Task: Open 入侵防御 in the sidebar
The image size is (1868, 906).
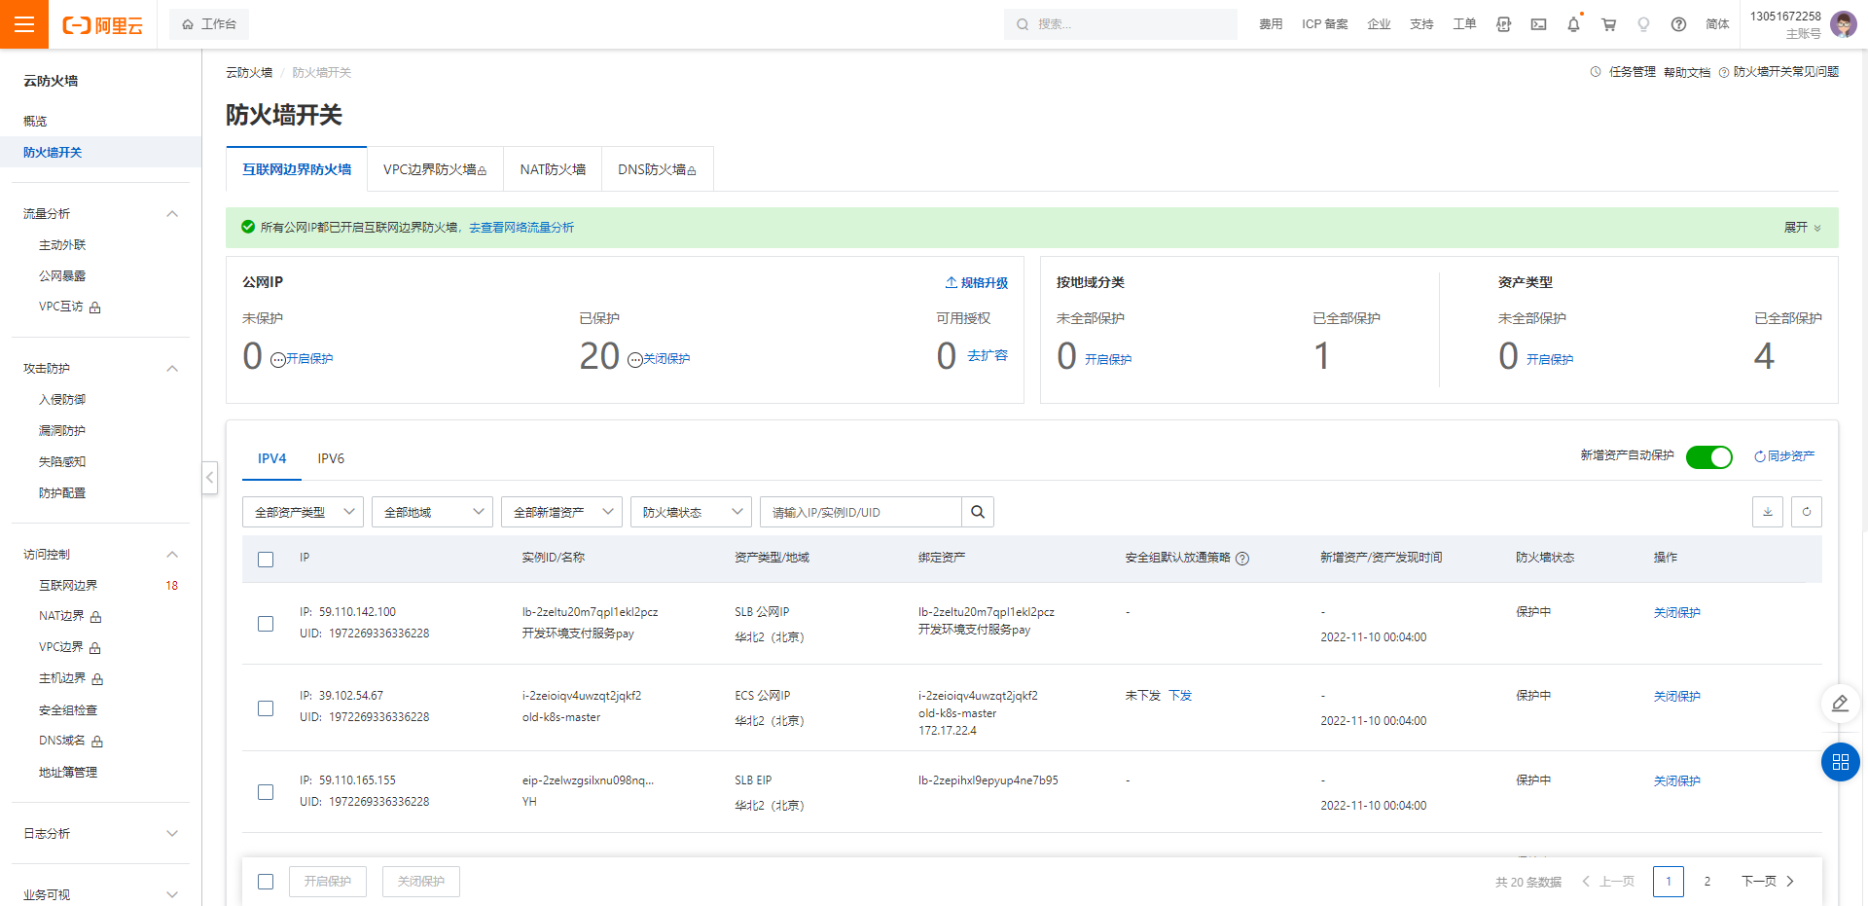Action: pyautogui.click(x=62, y=400)
